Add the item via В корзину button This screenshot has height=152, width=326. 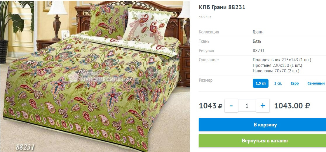click(x=262, y=125)
